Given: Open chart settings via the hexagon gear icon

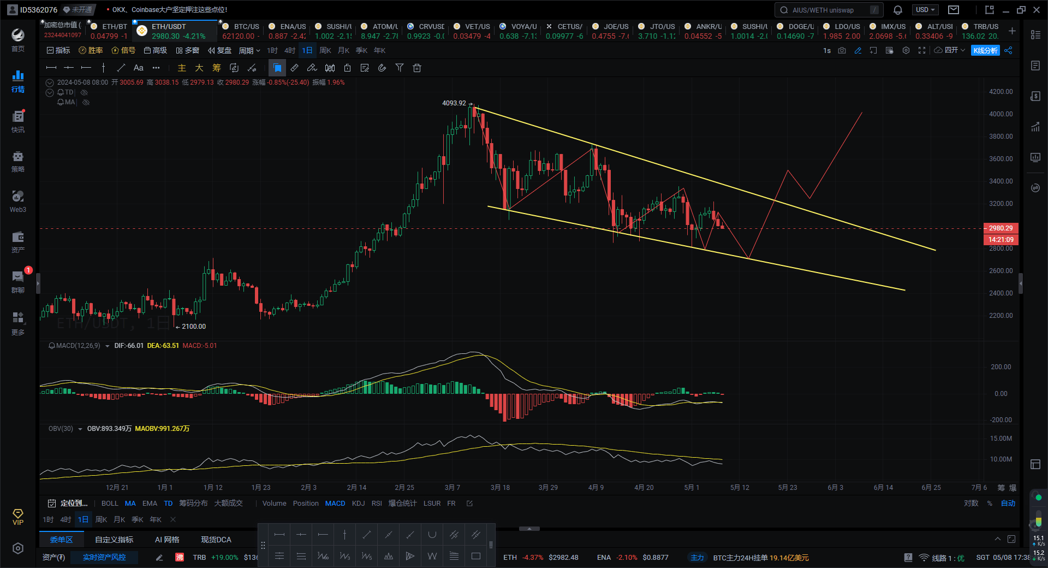Looking at the screenshot, I should point(906,50).
